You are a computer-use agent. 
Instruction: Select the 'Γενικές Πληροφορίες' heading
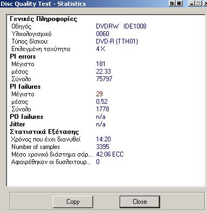click(x=44, y=19)
